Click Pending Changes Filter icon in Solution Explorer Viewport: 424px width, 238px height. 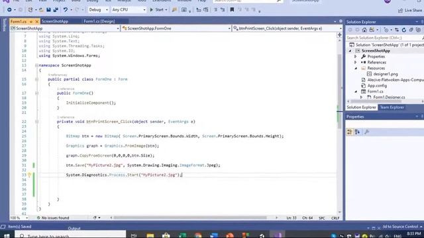pos(386,30)
